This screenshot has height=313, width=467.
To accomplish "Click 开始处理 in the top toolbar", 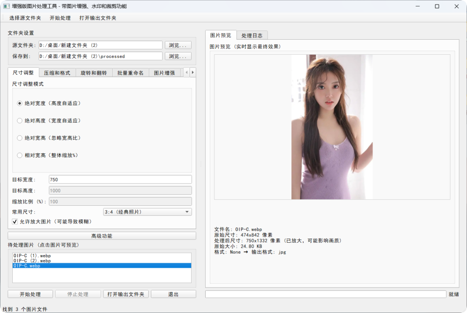I will click(x=60, y=18).
